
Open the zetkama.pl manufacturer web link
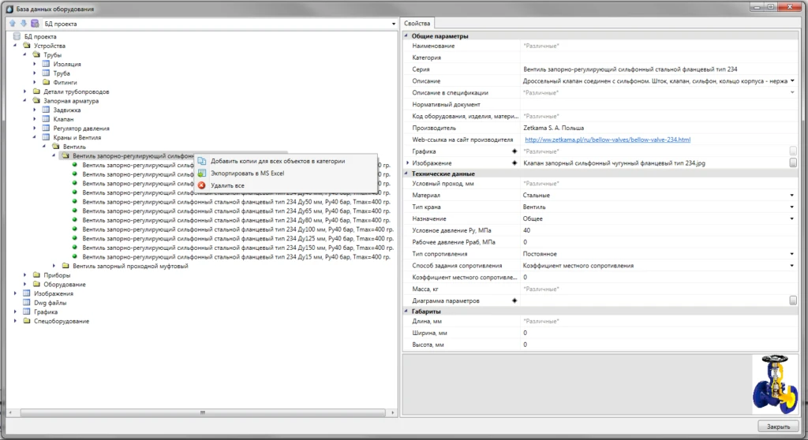click(608, 140)
